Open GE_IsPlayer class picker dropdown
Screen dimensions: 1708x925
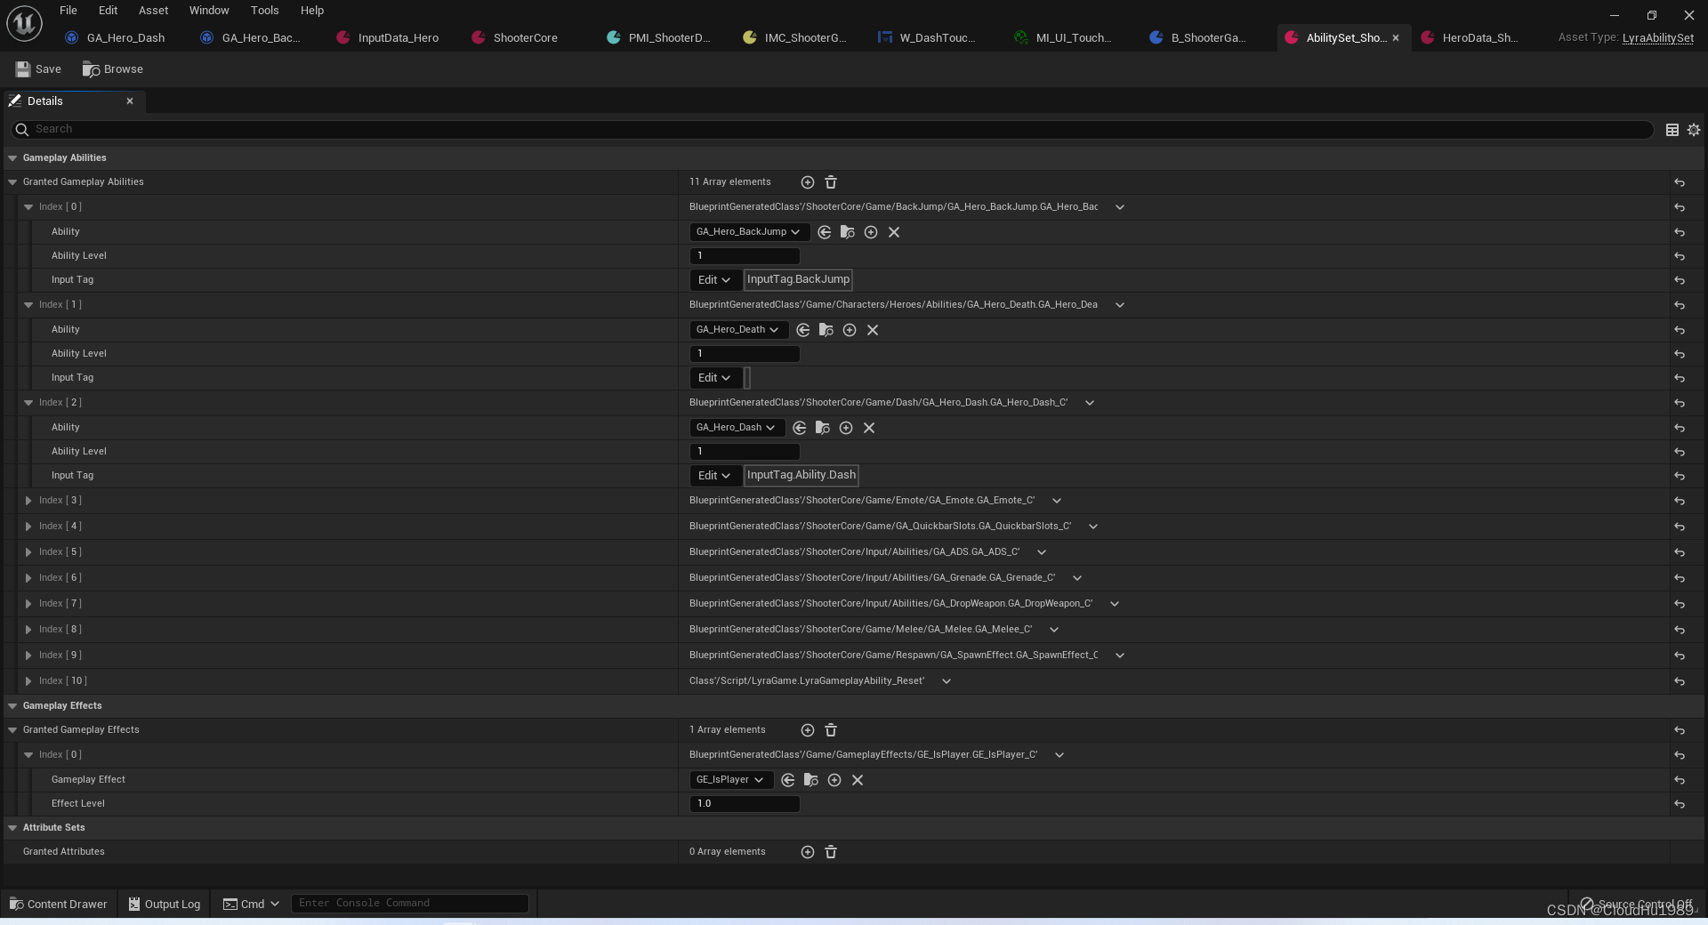click(730, 780)
